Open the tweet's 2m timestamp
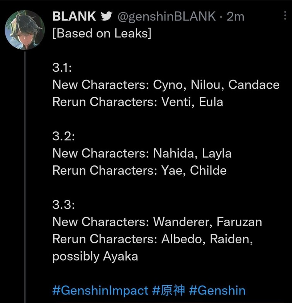The image size is (292, 303). coord(236,16)
